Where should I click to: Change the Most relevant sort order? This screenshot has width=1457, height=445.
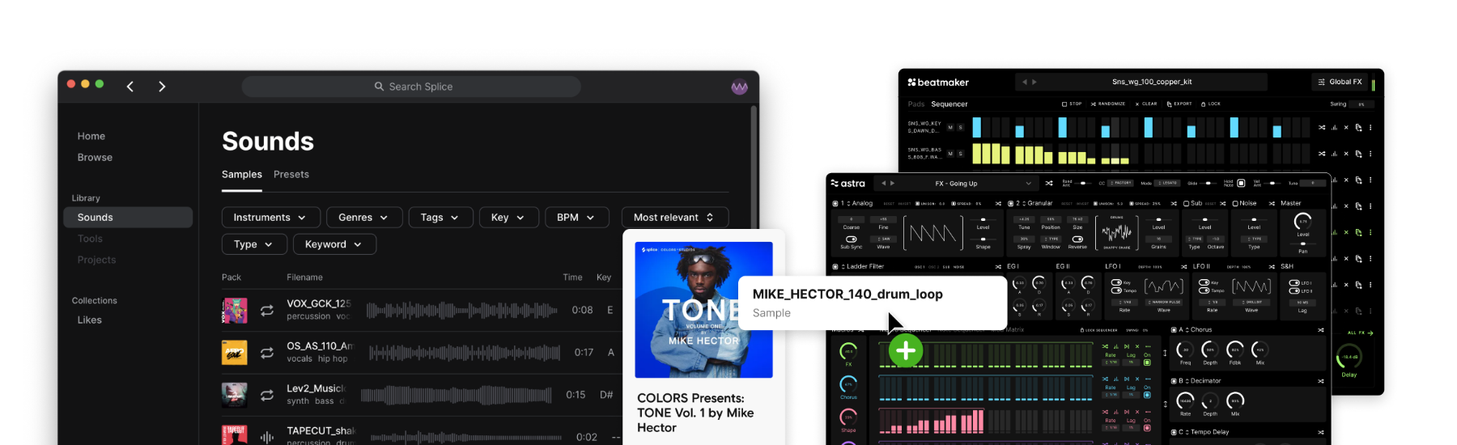click(x=674, y=218)
